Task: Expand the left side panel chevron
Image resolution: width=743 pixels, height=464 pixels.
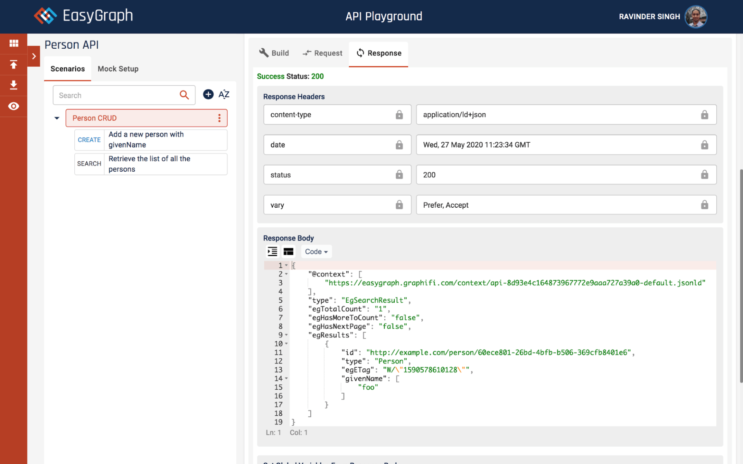Action: click(x=34, y=56)
